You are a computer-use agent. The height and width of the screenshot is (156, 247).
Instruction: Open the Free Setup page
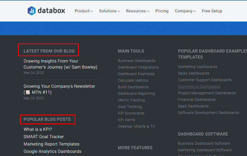coord(212,11)
